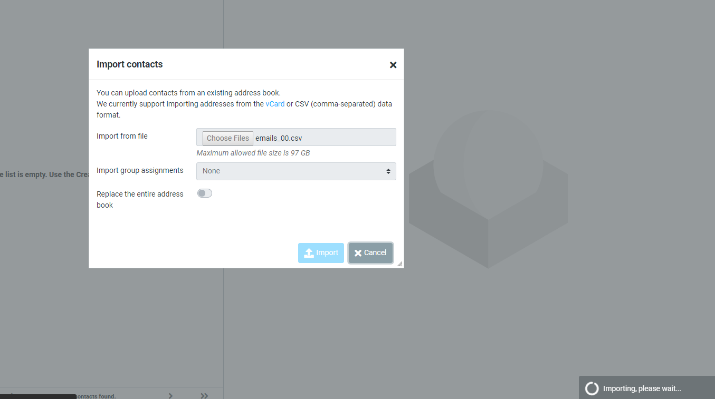Viewport: 715px width, 399px height.
Task: Click the Cancel button
Action: point(370,252)
